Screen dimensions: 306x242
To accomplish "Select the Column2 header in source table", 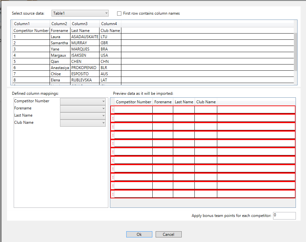I will coord(60,24).
